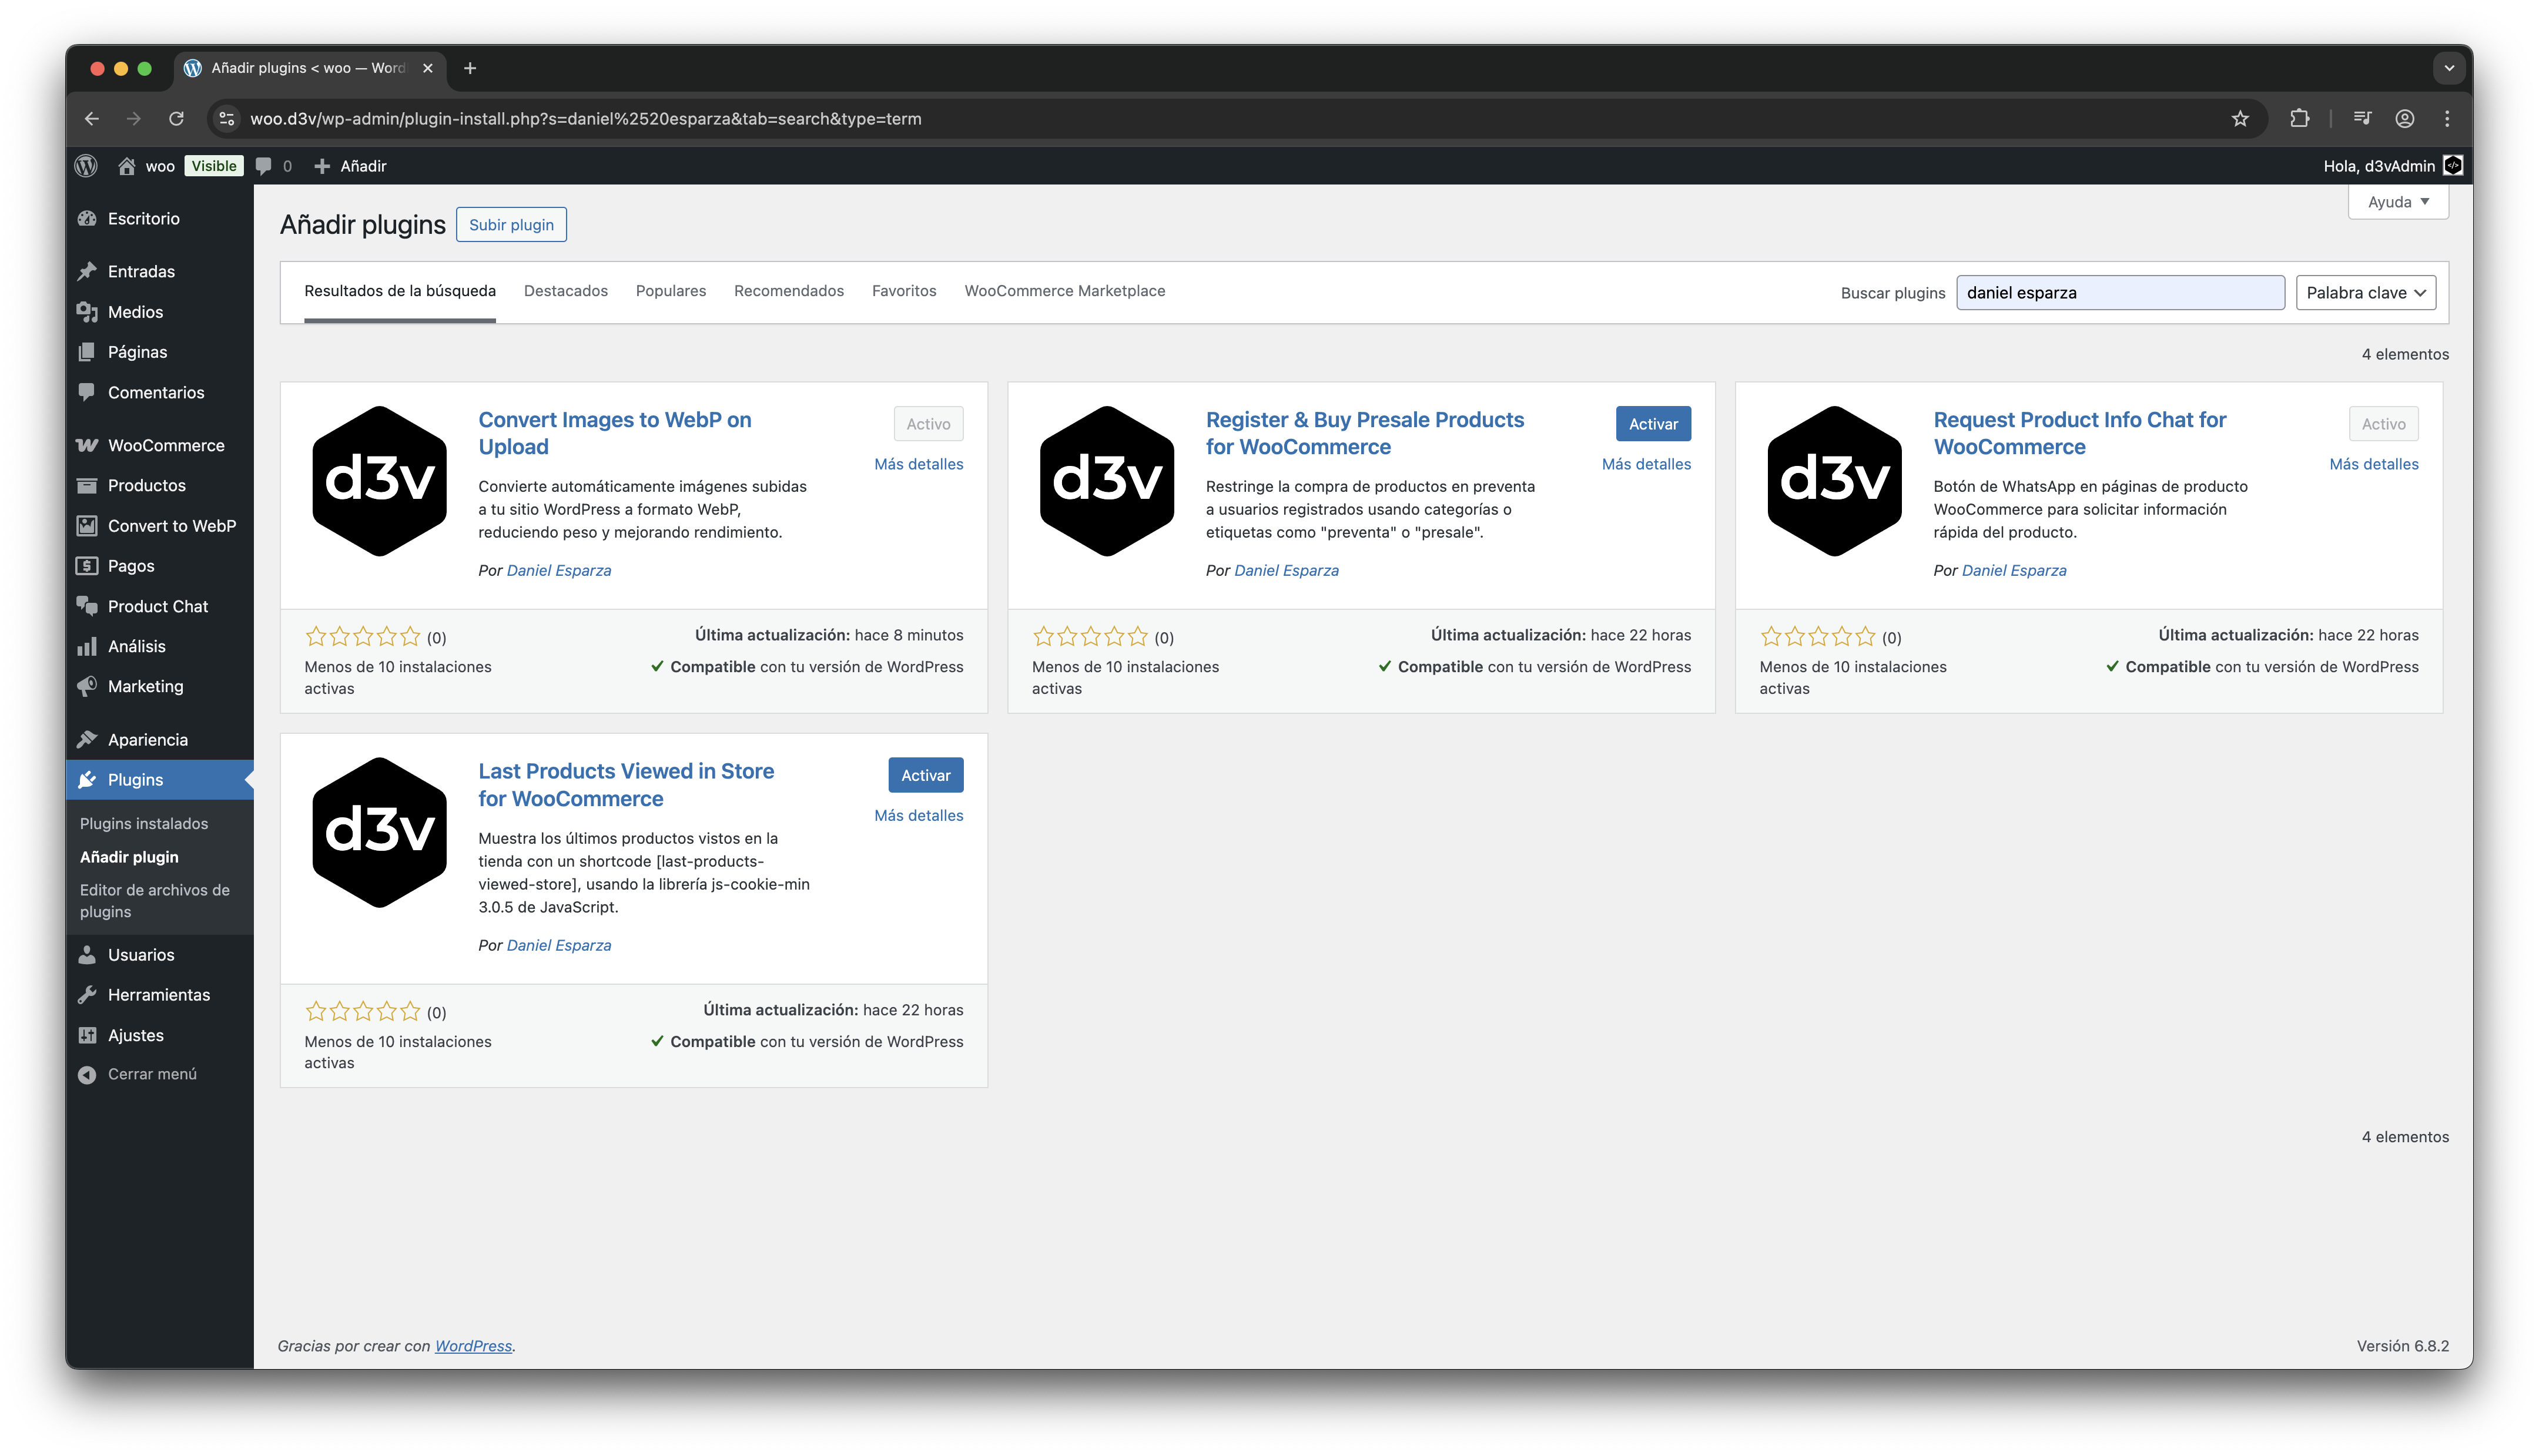
Task: Open Usuarios in the sidebar
Action: [160, 954]
